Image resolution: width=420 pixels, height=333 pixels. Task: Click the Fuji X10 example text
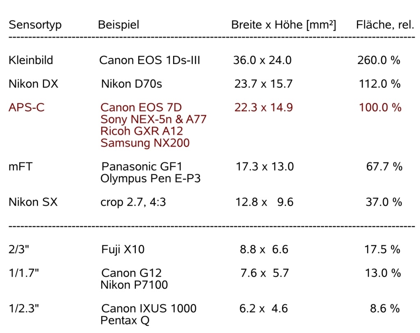coord(123,249)
